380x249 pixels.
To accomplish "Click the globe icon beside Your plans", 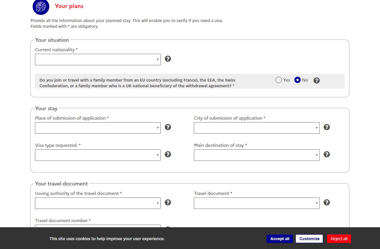I will 41,7.
